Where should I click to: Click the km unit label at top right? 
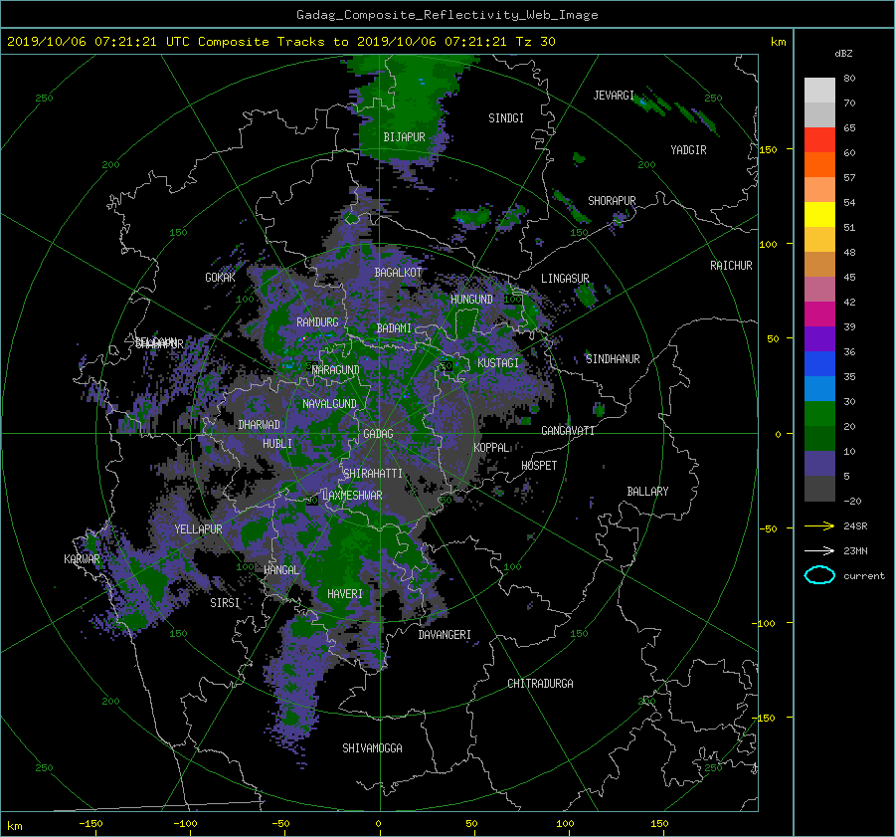click(778, 42)
